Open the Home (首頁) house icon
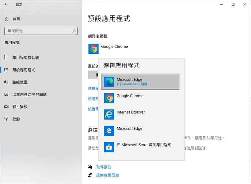Screen dimensions: 251x184 (x=7, y=19)
